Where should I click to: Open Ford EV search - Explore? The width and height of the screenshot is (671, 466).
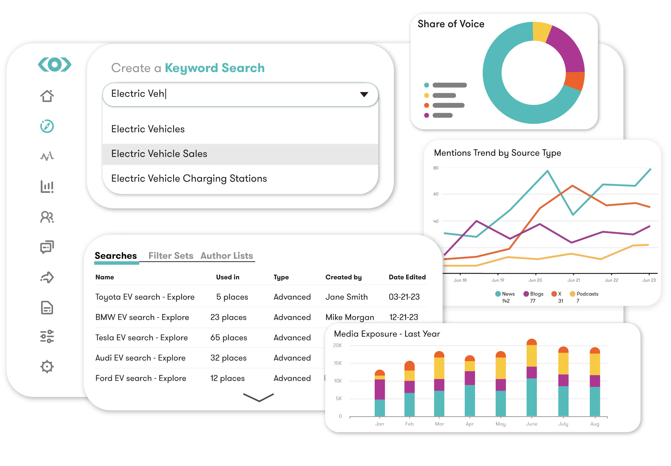pos(140,378)
